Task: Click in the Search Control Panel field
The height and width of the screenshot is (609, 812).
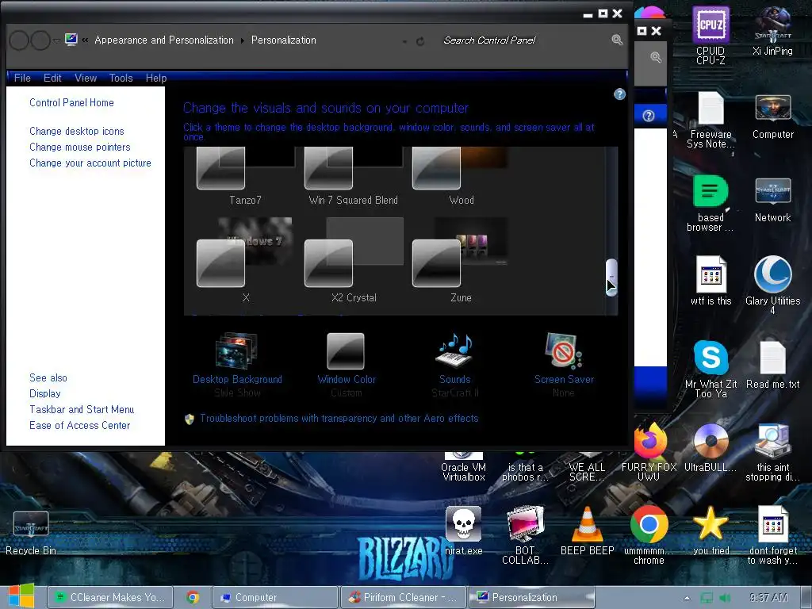Action: click(x=523, y=40)
